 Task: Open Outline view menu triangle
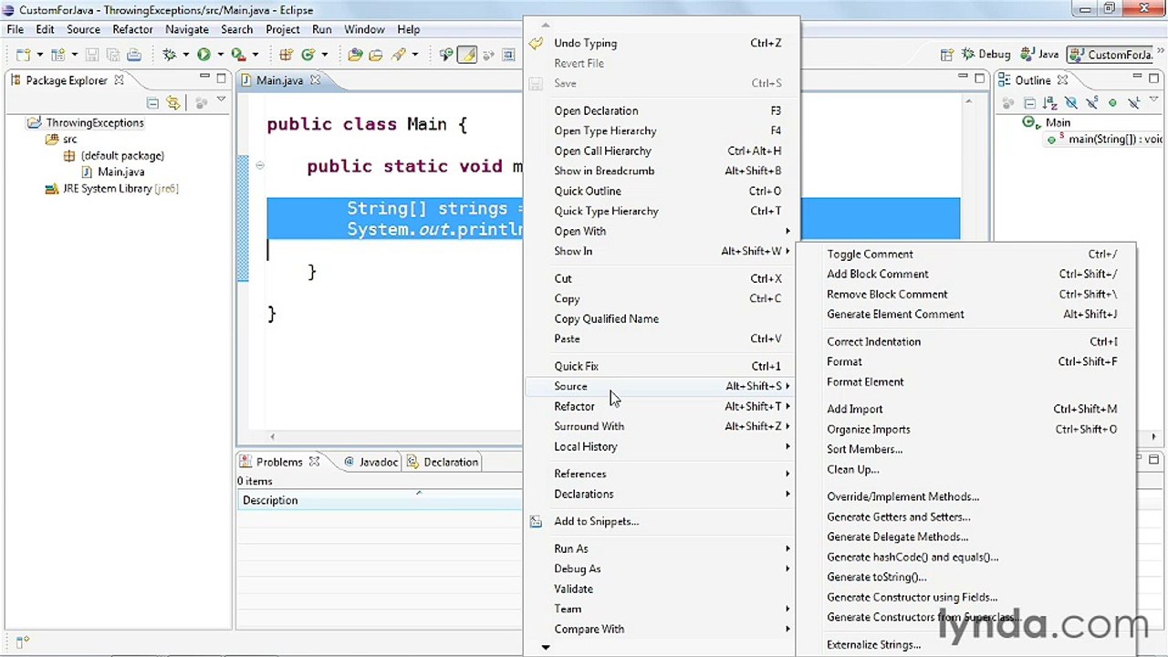tap(1153, 100)
